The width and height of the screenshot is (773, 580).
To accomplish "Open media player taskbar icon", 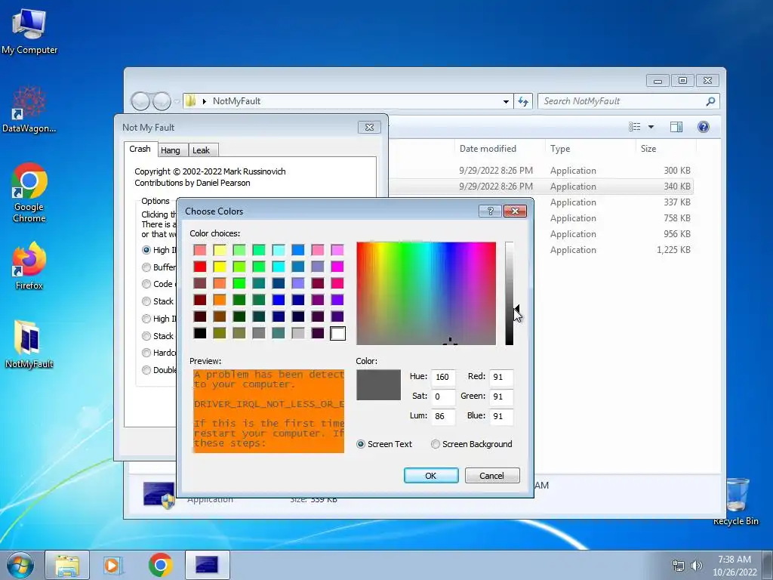I will pyautogui.click(x=112, y=565).
